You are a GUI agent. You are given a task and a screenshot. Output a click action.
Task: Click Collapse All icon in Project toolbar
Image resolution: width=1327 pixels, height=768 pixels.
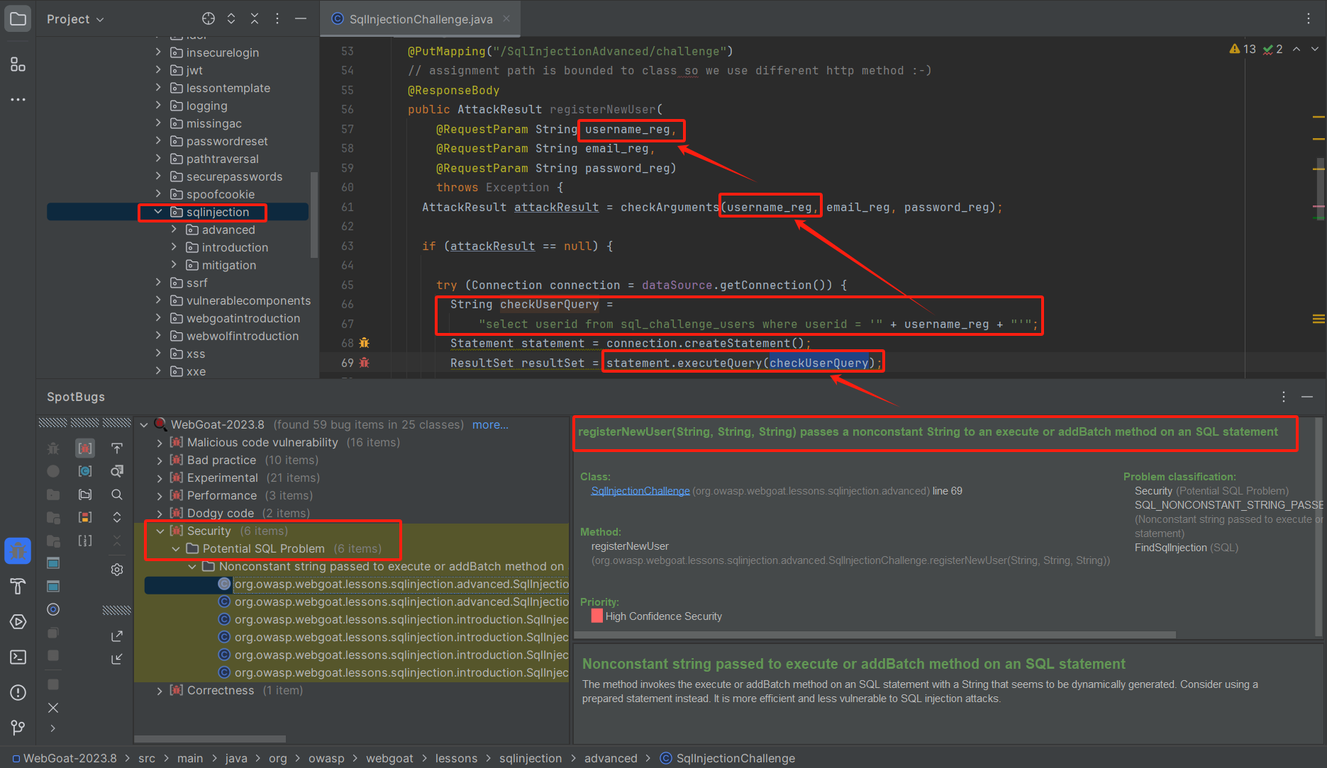tap(255, 18)
